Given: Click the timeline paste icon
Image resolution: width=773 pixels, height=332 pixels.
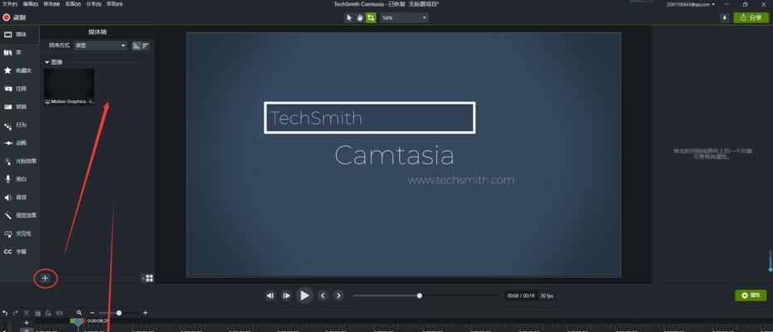Looking at the screenshot, I should 48,313.
